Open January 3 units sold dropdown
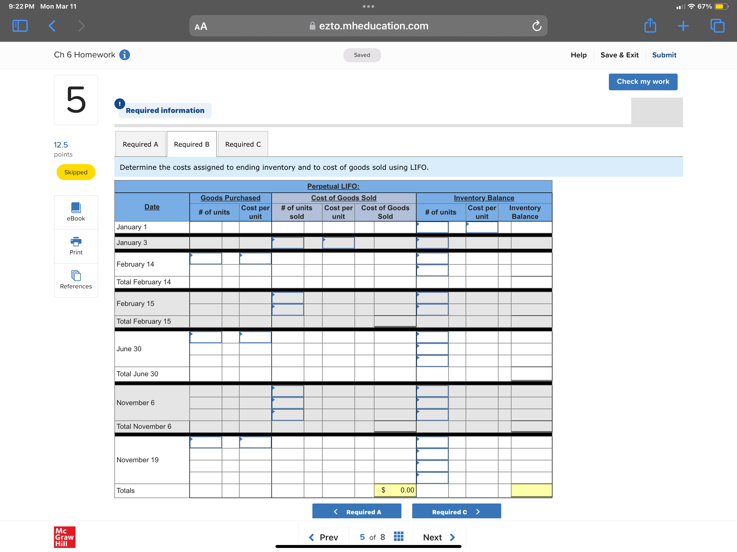Image resolution: width=737 pixels, height=552 pixels. pyautogui.click(x=288, y=243)
